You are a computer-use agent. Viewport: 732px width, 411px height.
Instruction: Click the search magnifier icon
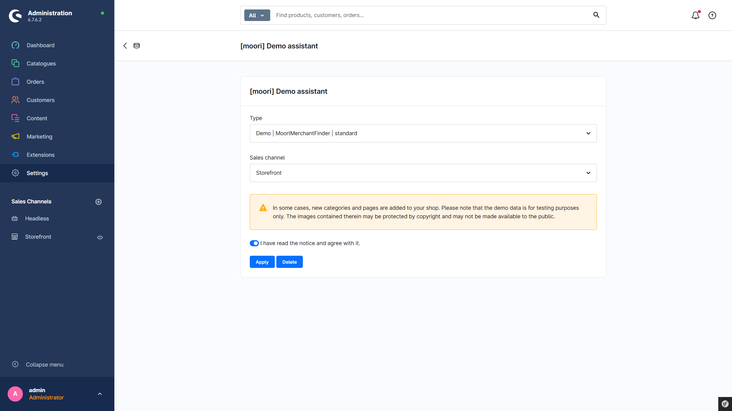click(x=596, y=15)
